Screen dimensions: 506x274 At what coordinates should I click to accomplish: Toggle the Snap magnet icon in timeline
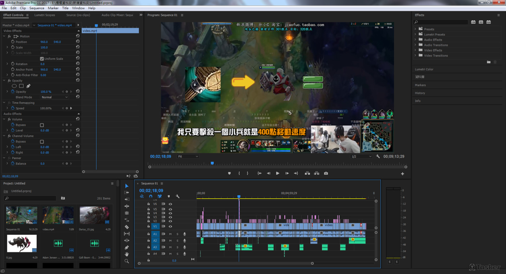point(150,196)
